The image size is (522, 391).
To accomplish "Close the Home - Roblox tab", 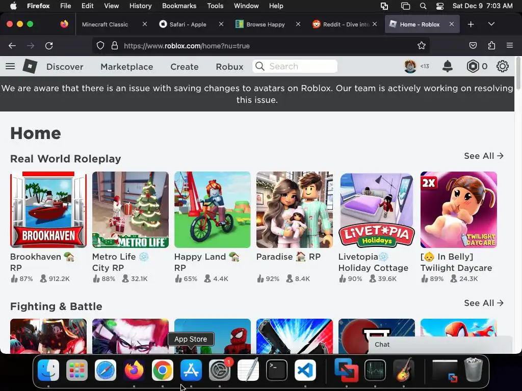I will 452,24.
